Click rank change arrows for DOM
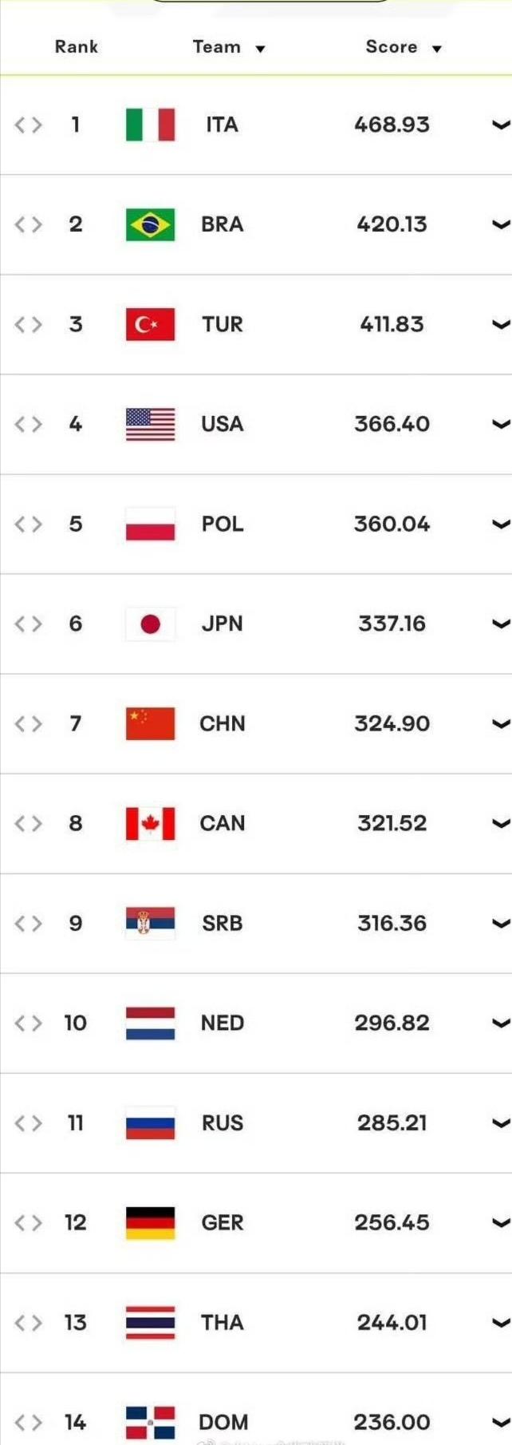Screen dimensions: 512x1445 (28, 1422)
